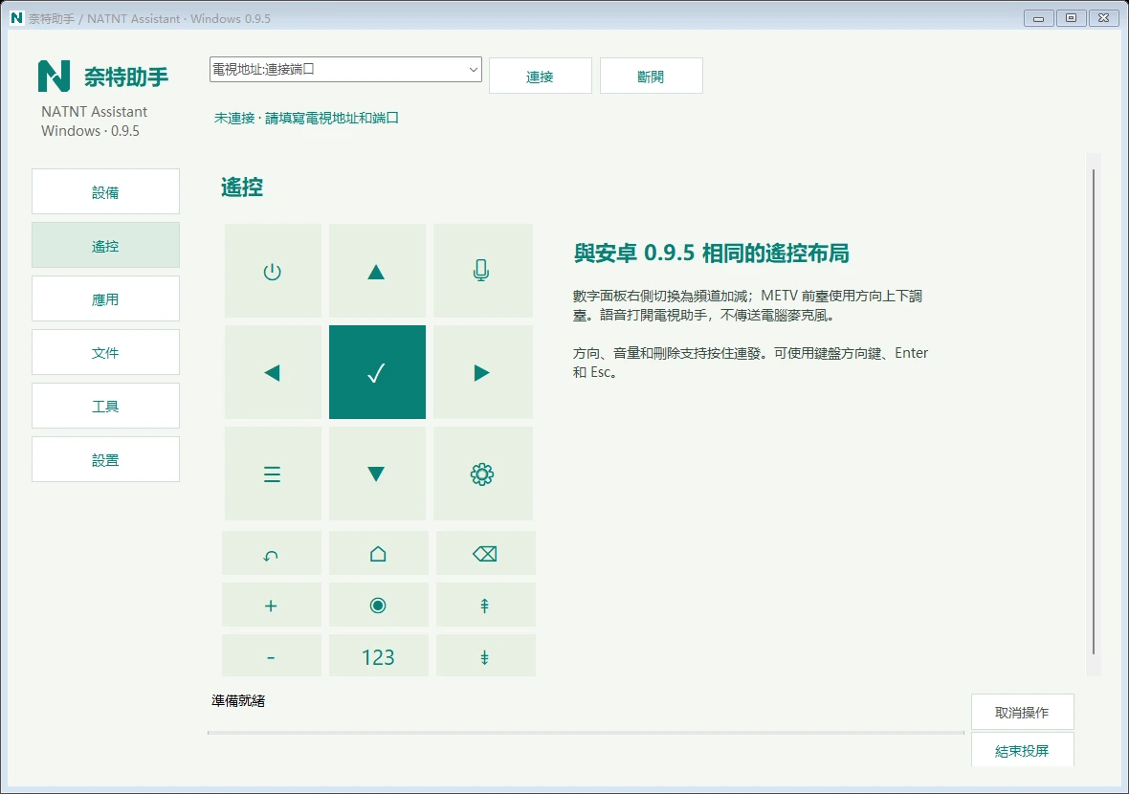This screenshot has height=794, width=1129.
Task: Go home with the house icon button
Action: pyautogui.click(x=379, y=554)
